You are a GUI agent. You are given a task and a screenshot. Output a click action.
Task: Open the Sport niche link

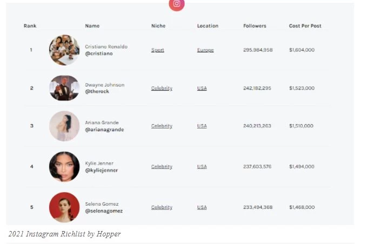(157, 50)
